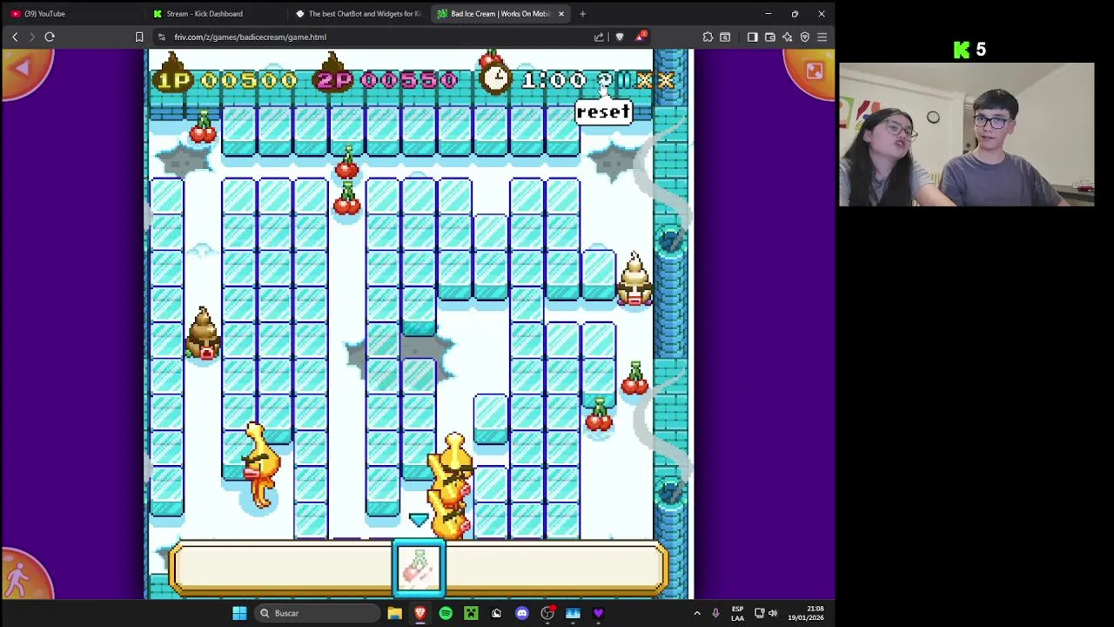Click the blue picture app taskbar icon
The image size is (1114, 627).
(573, 613)
